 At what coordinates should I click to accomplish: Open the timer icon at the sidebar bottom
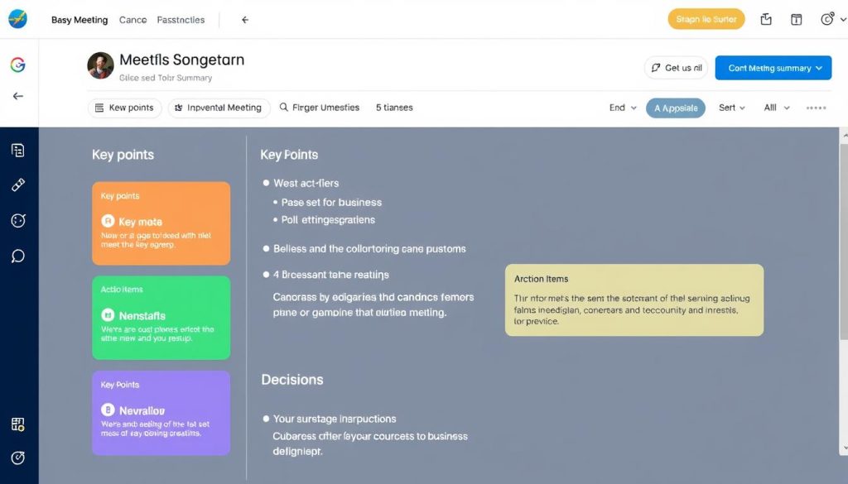[x=18, y=457]
